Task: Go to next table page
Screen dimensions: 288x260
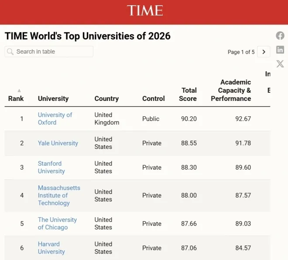Action: [264, 52]
